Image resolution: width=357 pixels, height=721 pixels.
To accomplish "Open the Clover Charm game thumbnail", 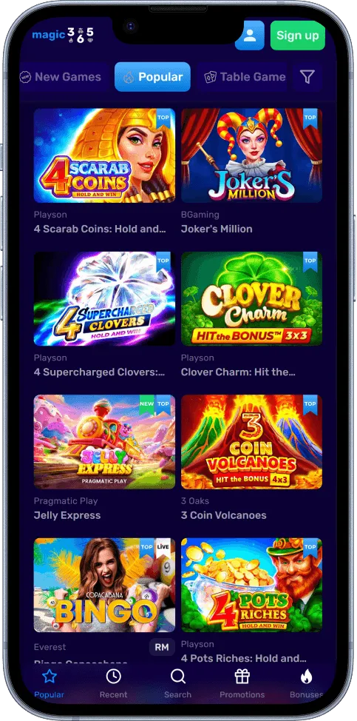I will tap(251, 298).
